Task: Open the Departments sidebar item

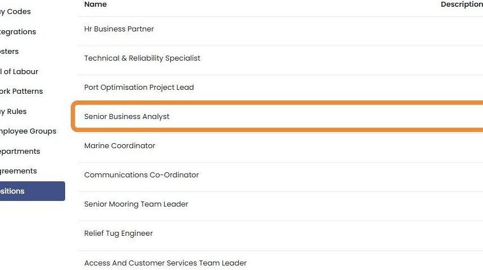Action: [20, 152]
